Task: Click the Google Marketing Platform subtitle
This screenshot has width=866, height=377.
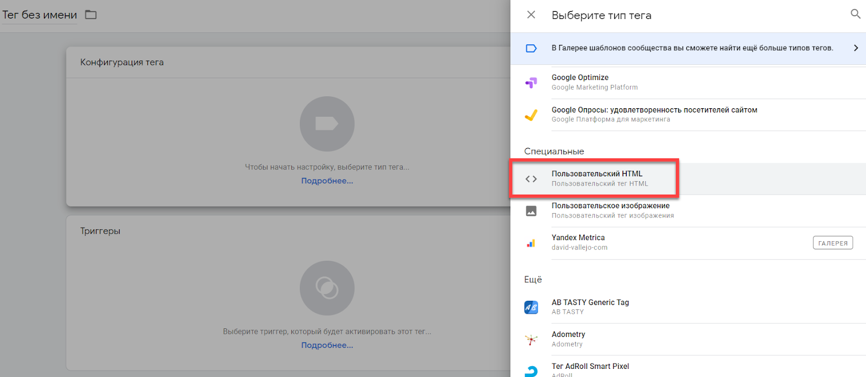Action: 594,87
